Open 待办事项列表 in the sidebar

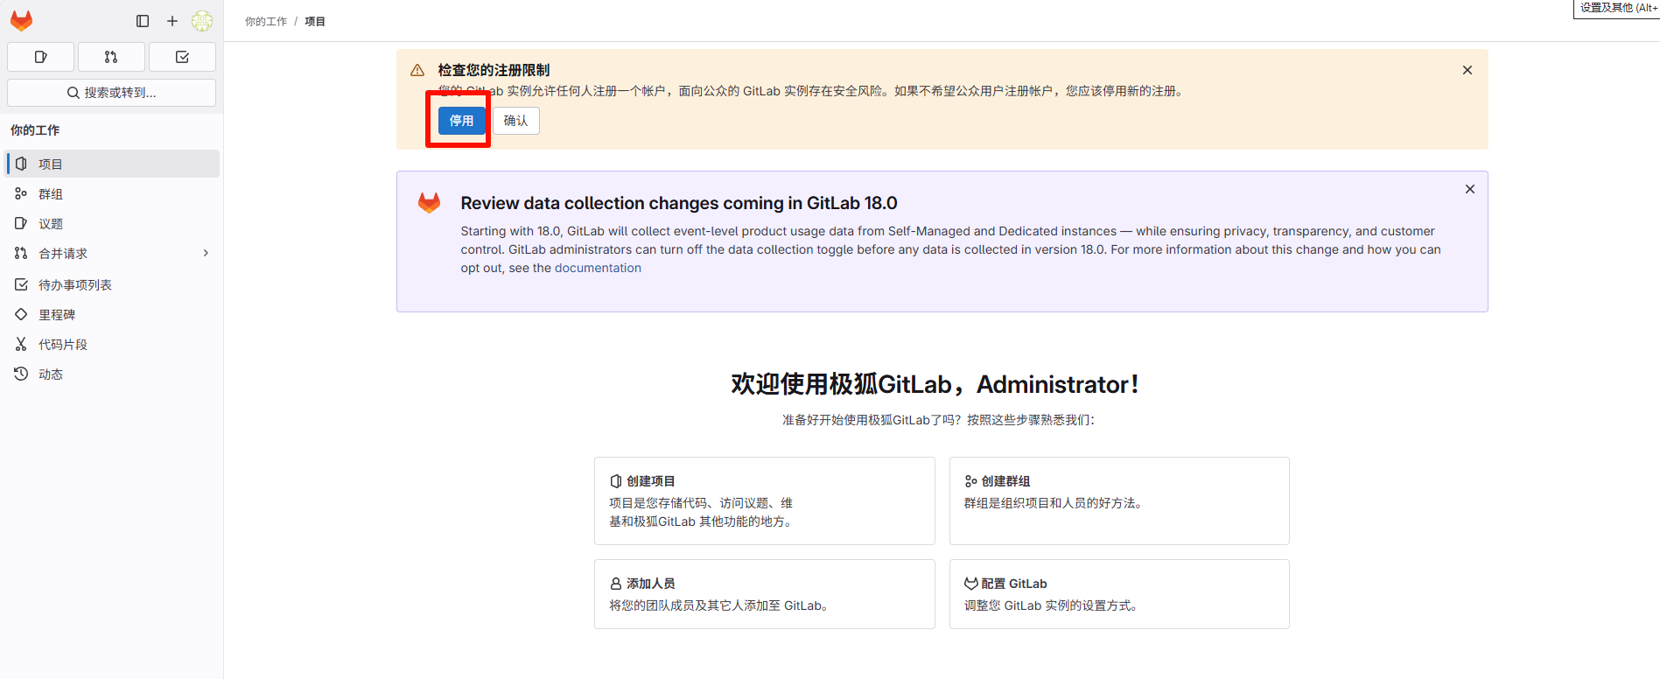(113, 284)
